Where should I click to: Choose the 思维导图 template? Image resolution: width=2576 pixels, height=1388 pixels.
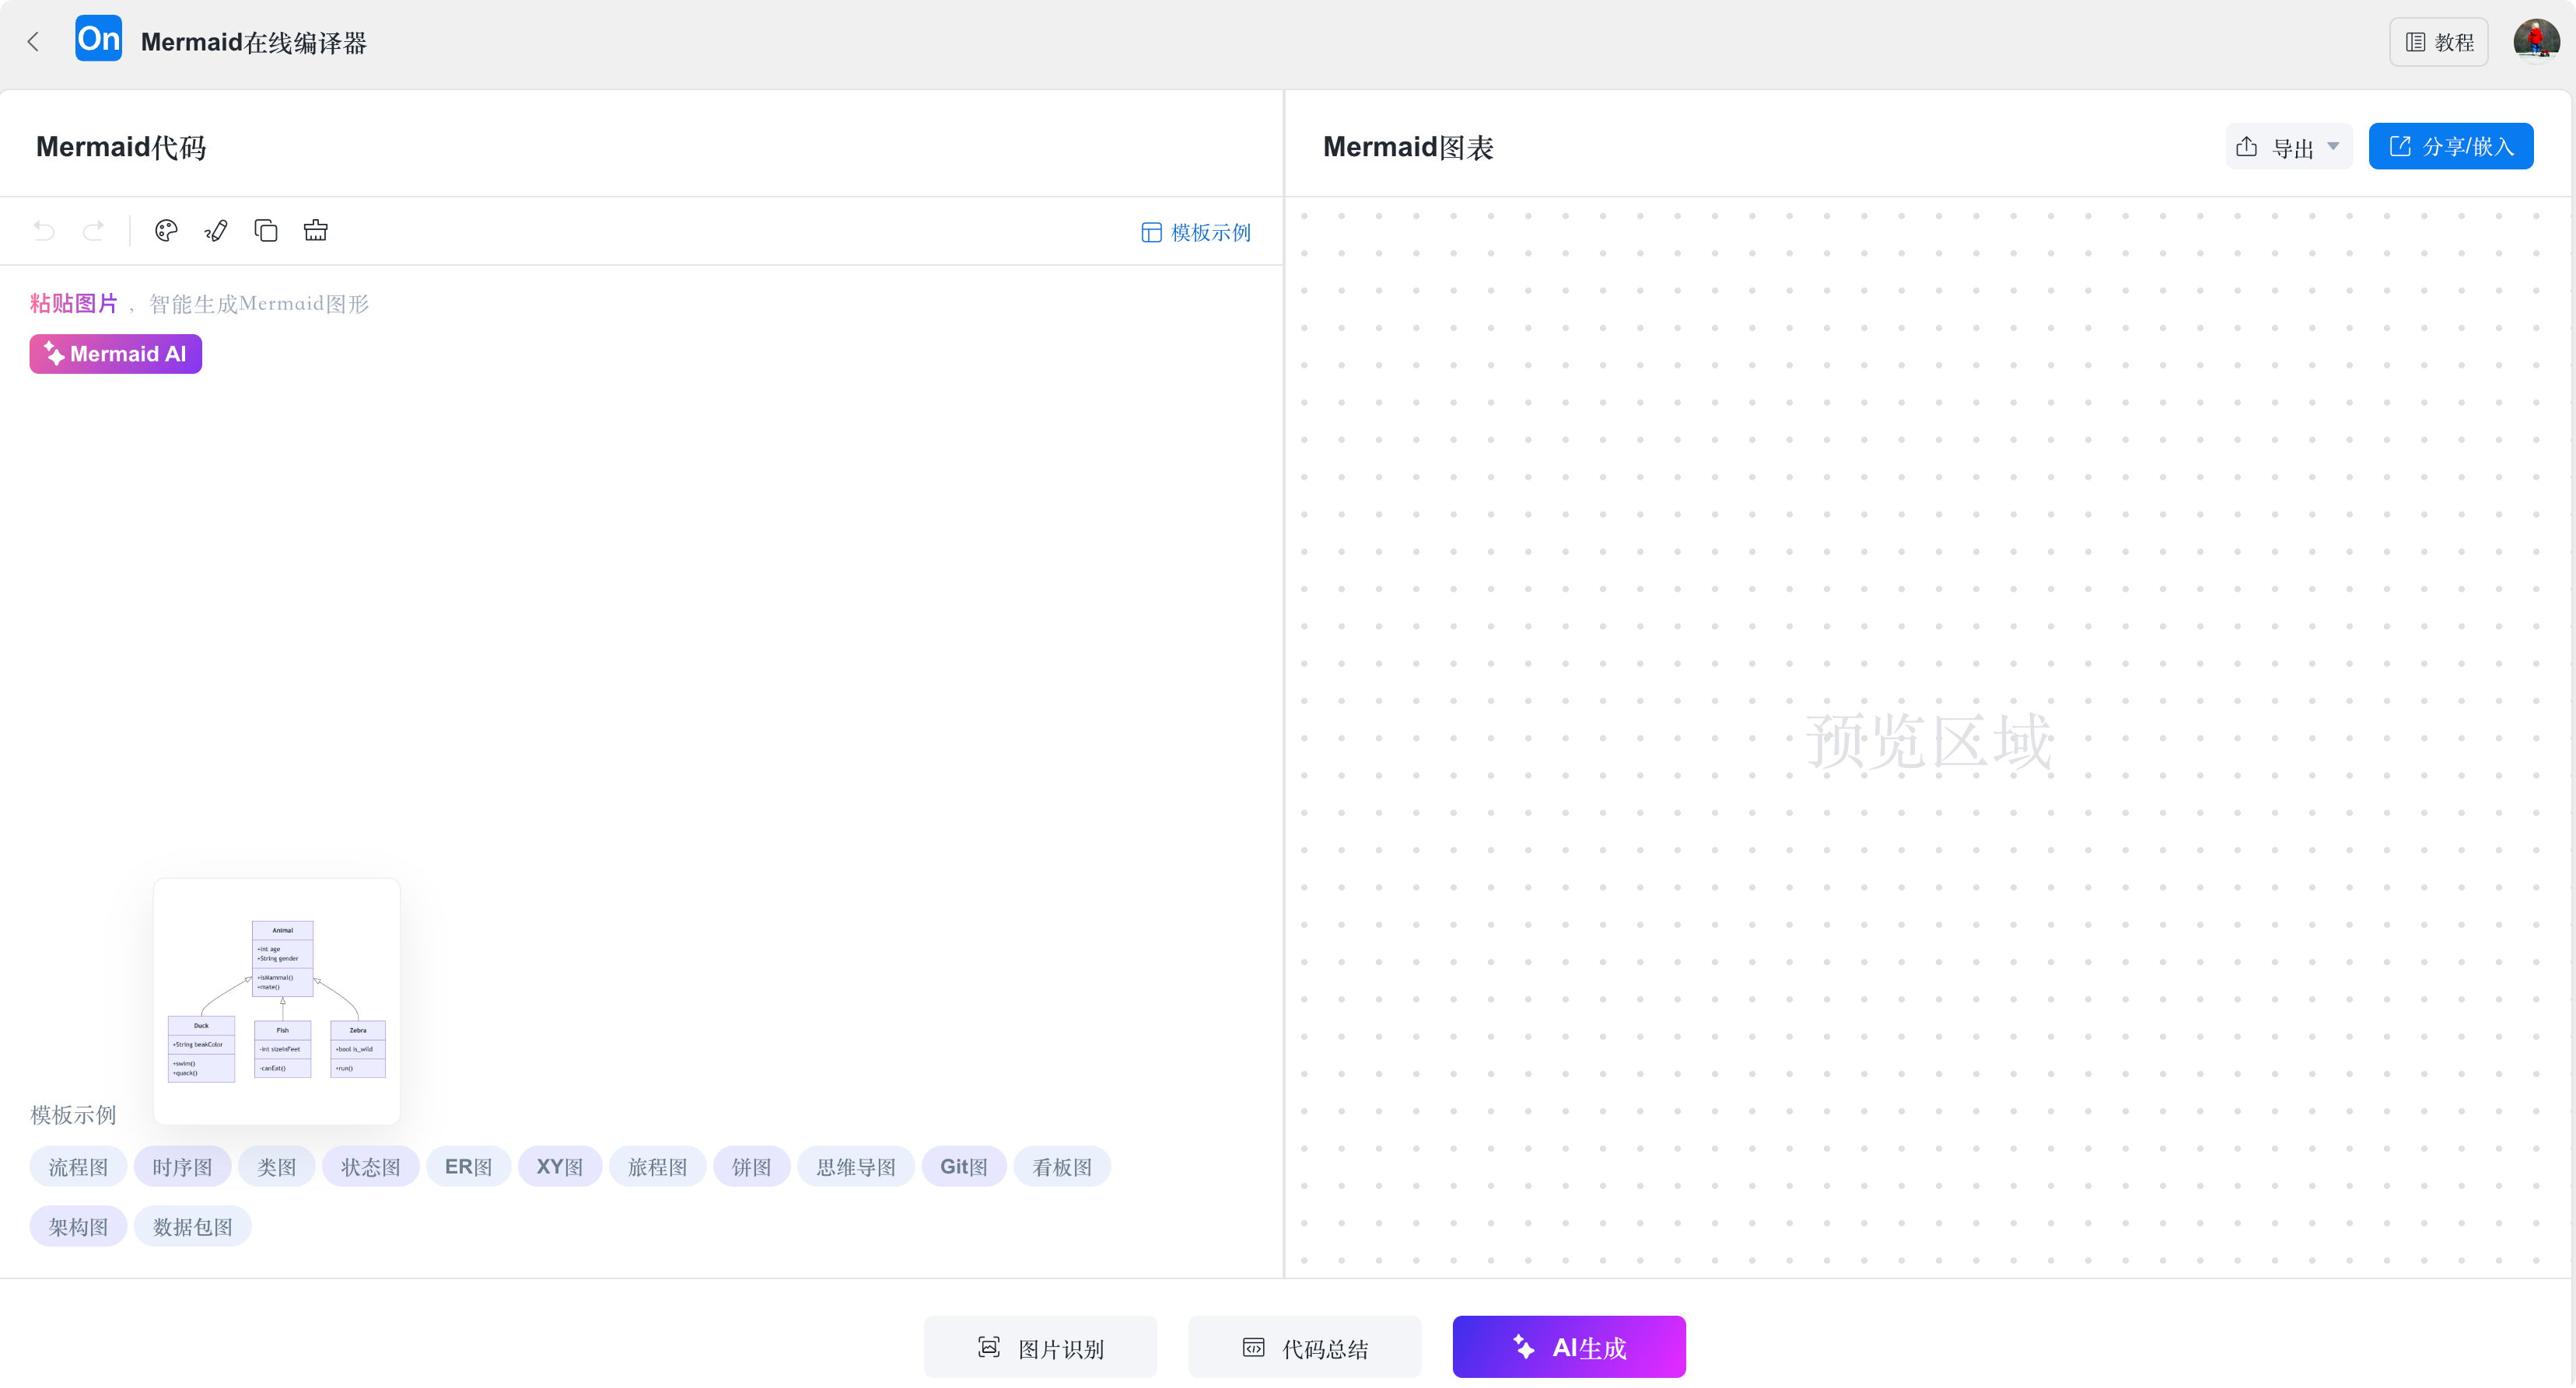pyautogui.click(x=855, y=1167)
